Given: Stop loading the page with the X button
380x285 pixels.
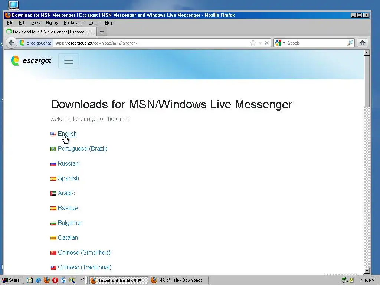Looking at the screenshot, I should click(x=267, y=43).
